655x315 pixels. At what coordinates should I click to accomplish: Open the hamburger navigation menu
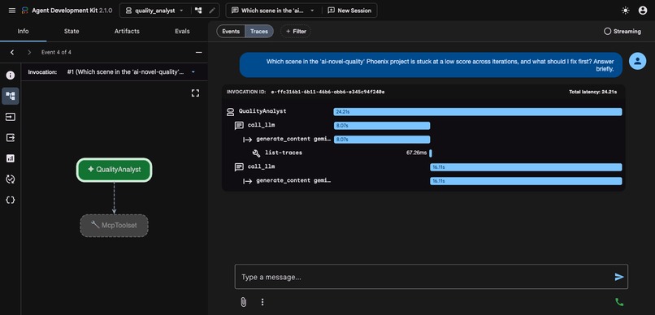coord(11,11)
